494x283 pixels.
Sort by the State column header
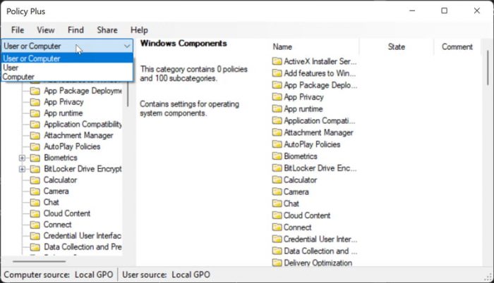pos(397,47)
